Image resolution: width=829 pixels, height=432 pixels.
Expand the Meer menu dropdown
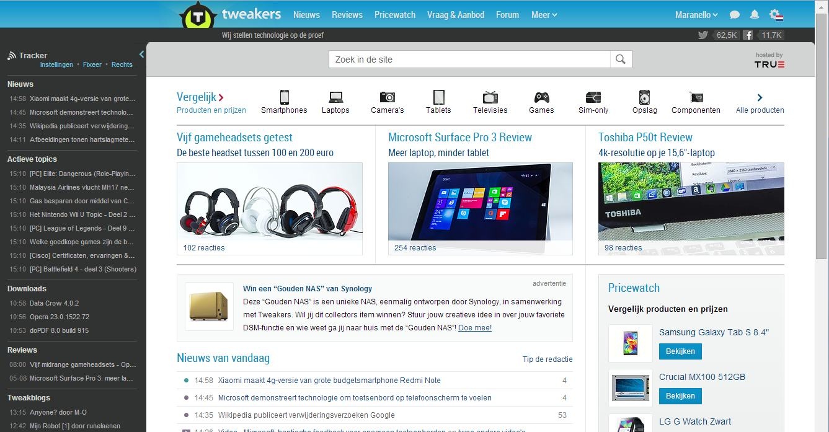tap(544, 15)
